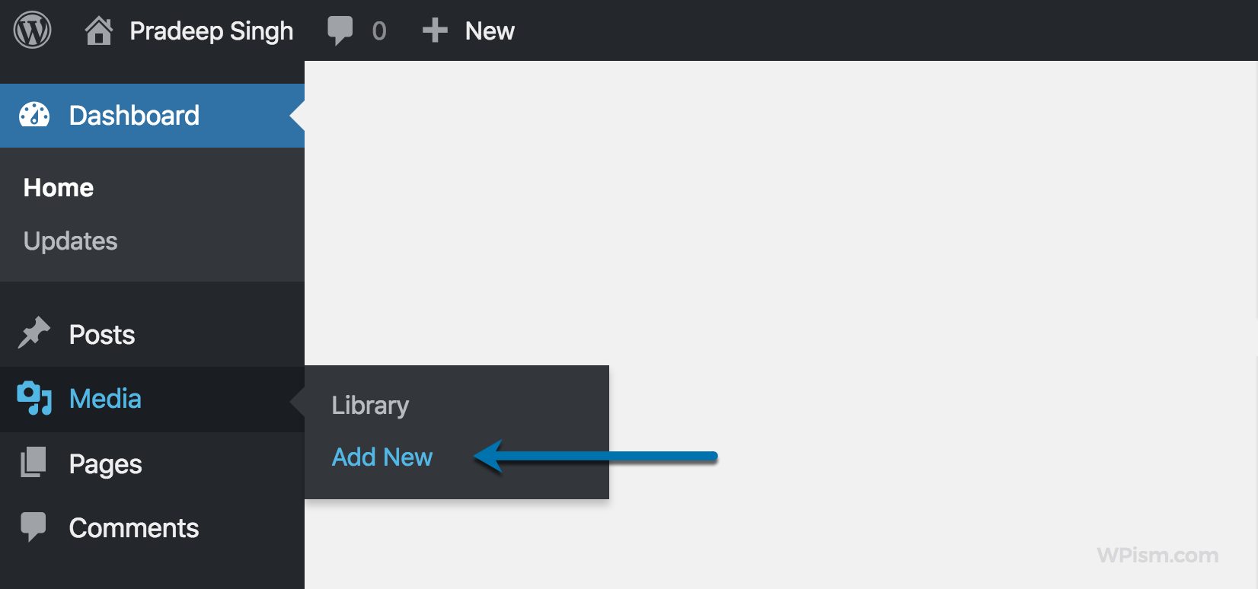Go to Updates page
The width and height of the screenshot is (1258, 589).
pos(70,240)
